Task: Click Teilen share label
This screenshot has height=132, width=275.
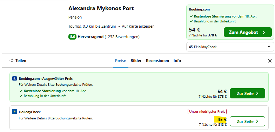Action: (x=21, y=61)
